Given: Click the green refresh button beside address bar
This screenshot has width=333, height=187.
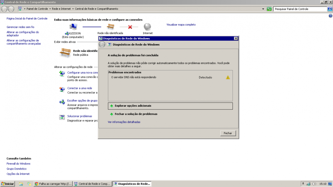Looking at the screenshot, I should pos(269,9).
